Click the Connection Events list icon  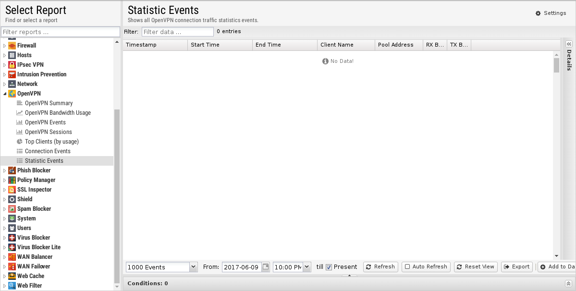(20, 151)
